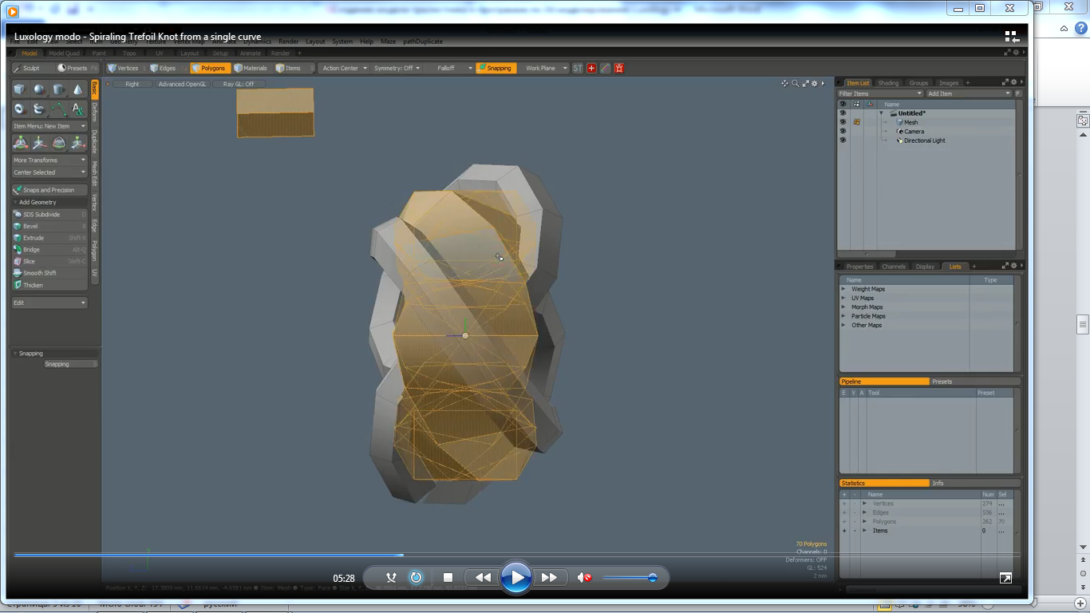Select the Cylinder primitive tool

coord(58,89)
